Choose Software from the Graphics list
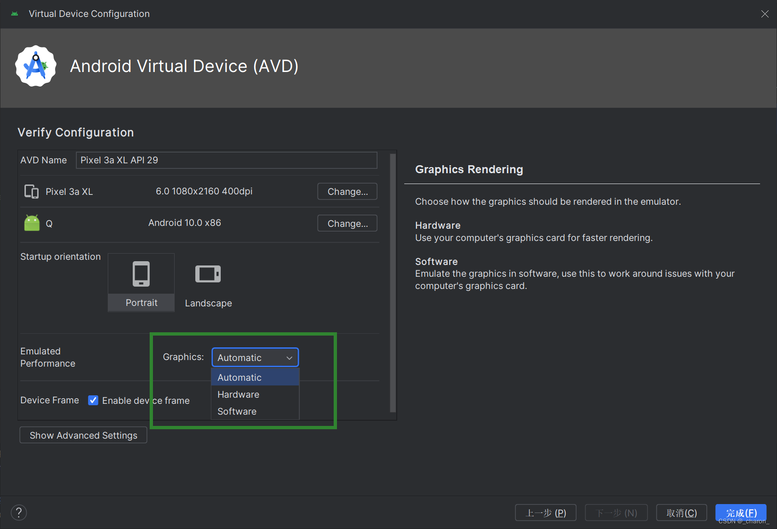The height and width of the screenshot is (529, 777). pos(255,411)
